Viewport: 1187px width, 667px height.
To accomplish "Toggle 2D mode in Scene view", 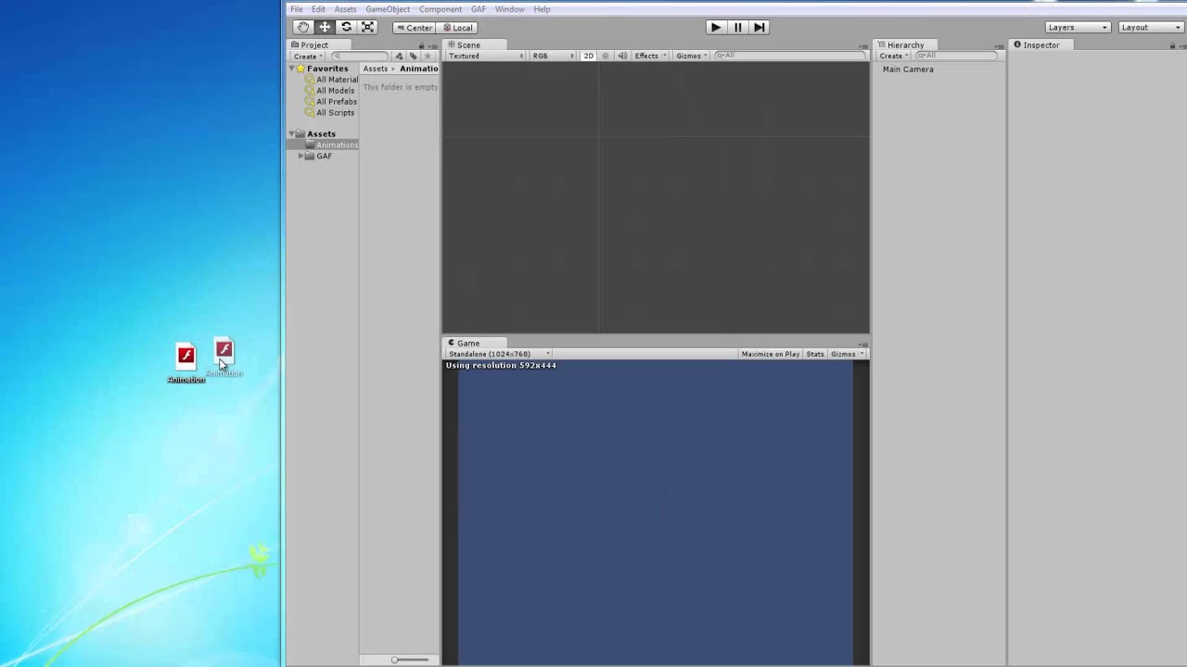I will [588, 56].
